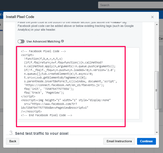Screen dimensions: 163x153
Task: Click the line "fbq('track', 'PageView');"
Action: click(x=44, y=92)
